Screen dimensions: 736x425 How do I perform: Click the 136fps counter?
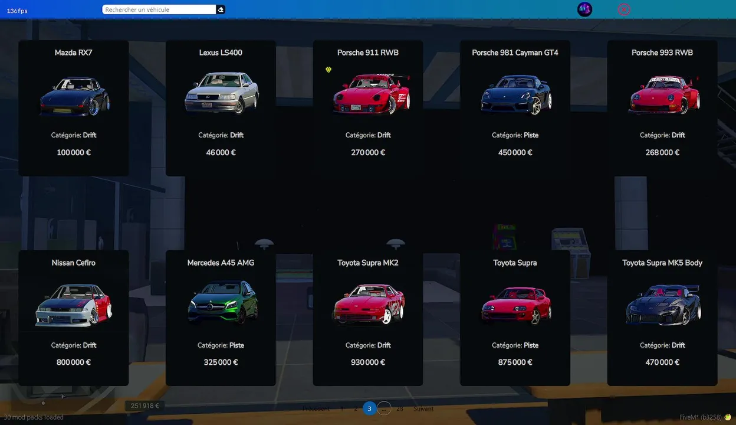[x=17, y=11]
